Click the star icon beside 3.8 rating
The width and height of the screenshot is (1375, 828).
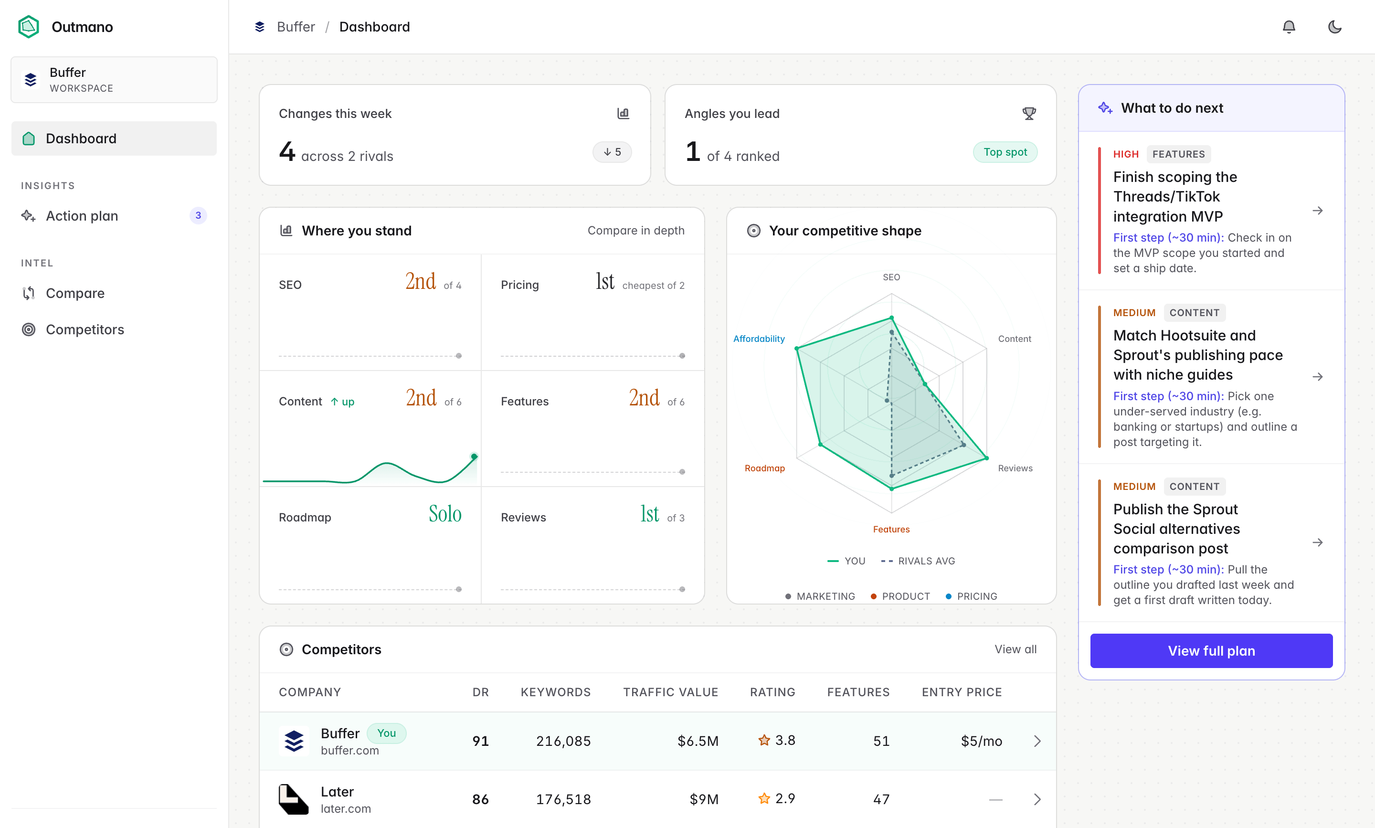click(763, 741)
